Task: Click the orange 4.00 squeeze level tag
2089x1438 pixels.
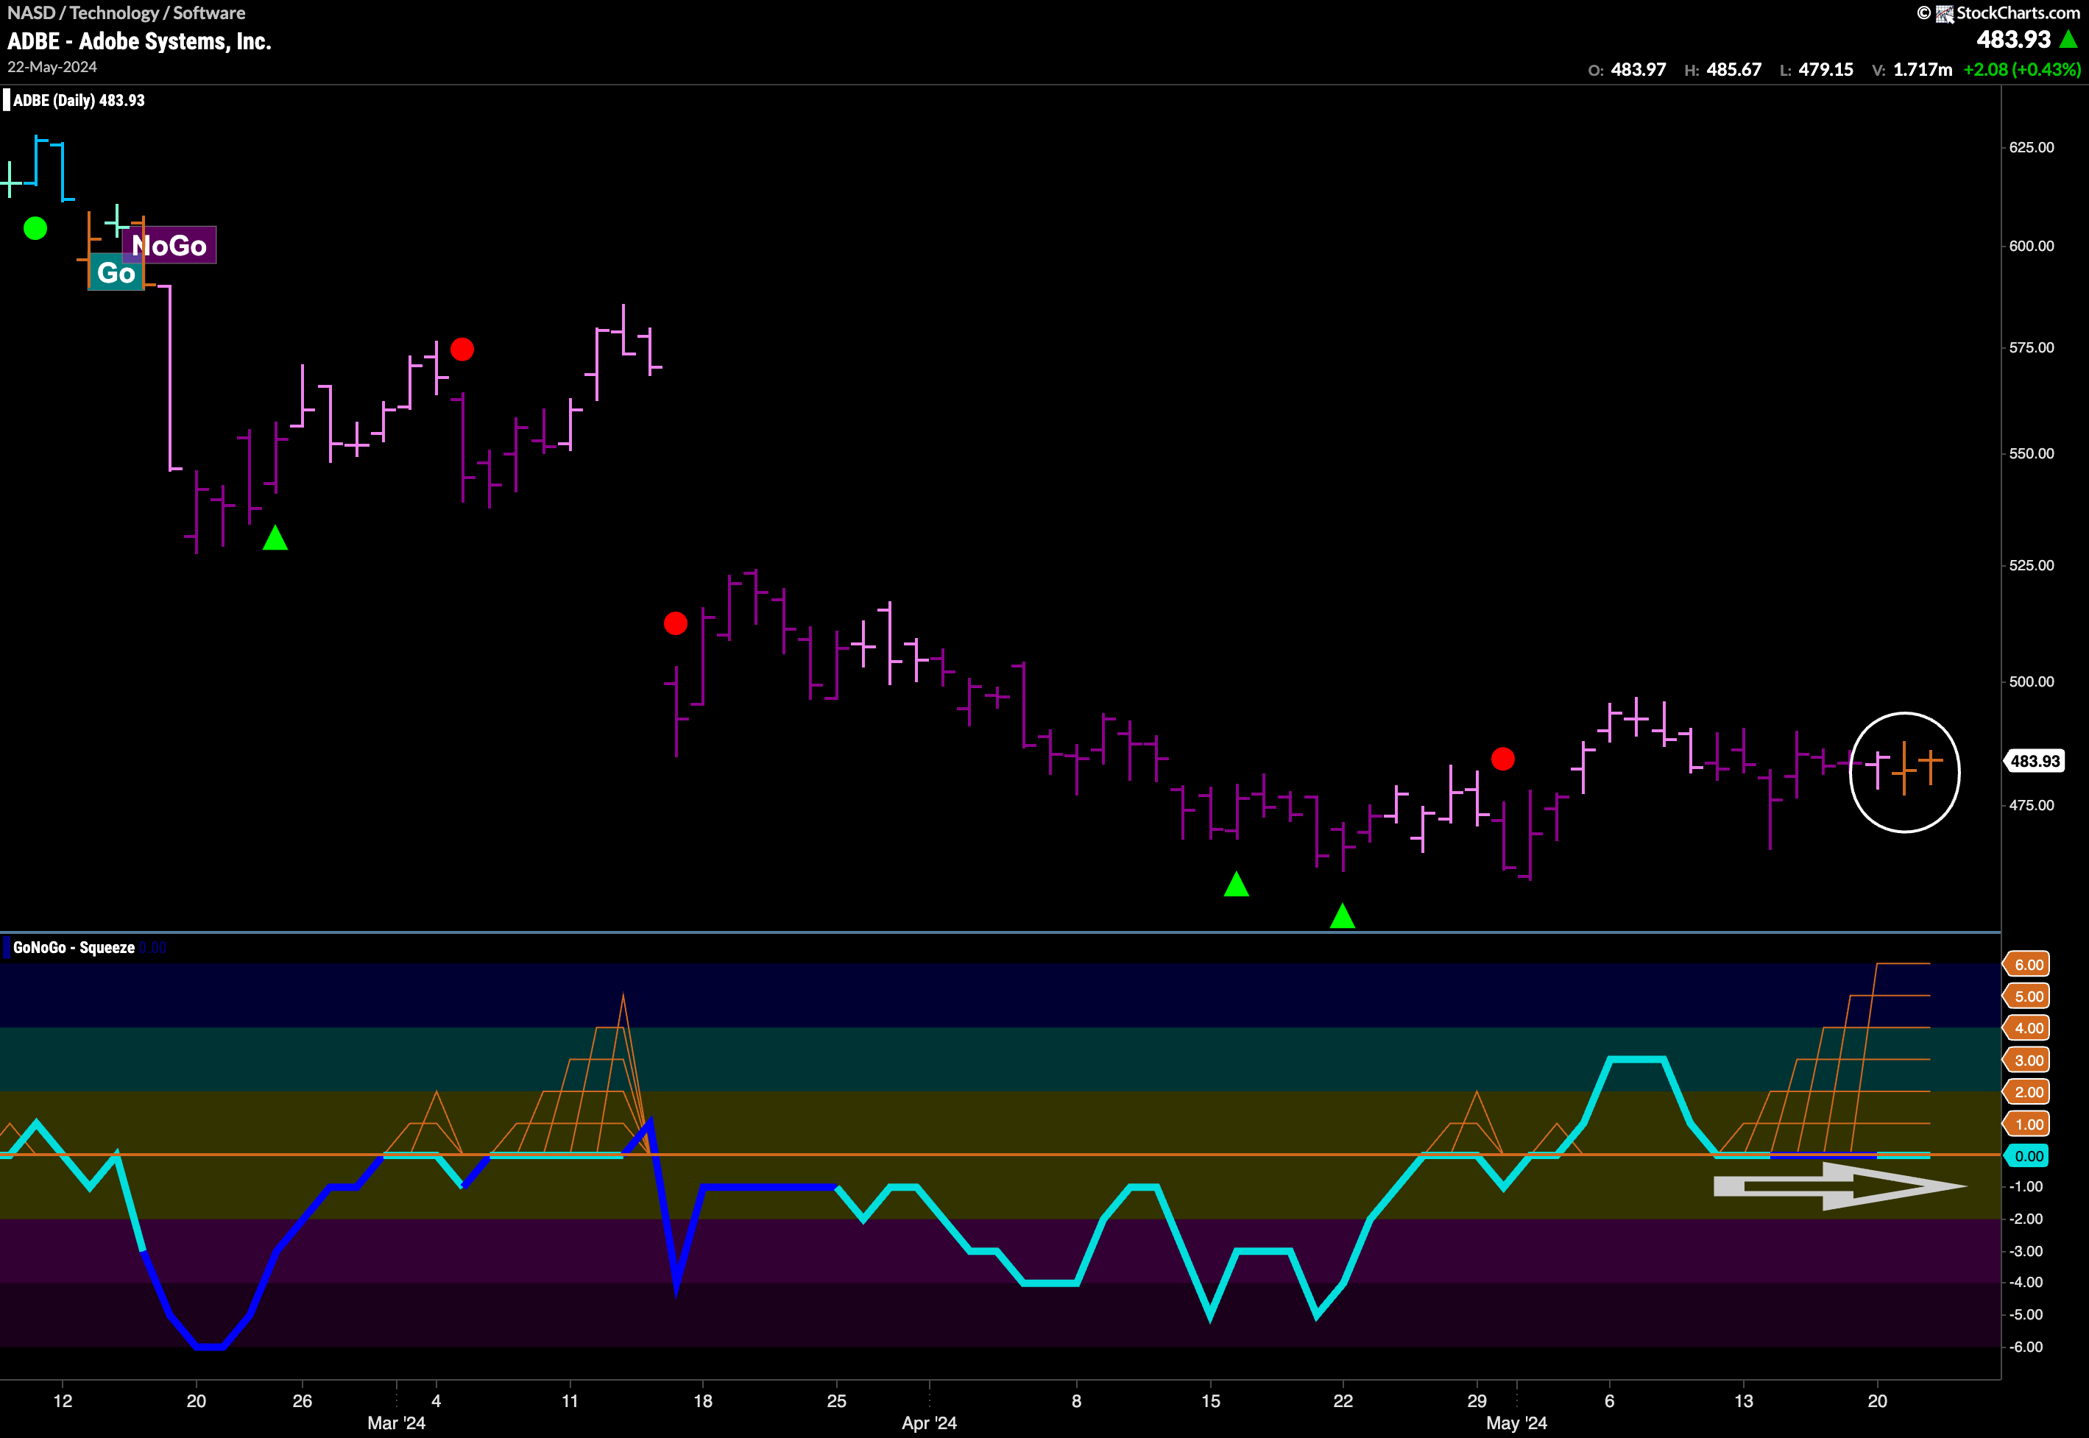Action: 2026,1028
